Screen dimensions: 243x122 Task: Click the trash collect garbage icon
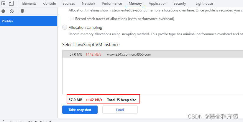(22, 11)
